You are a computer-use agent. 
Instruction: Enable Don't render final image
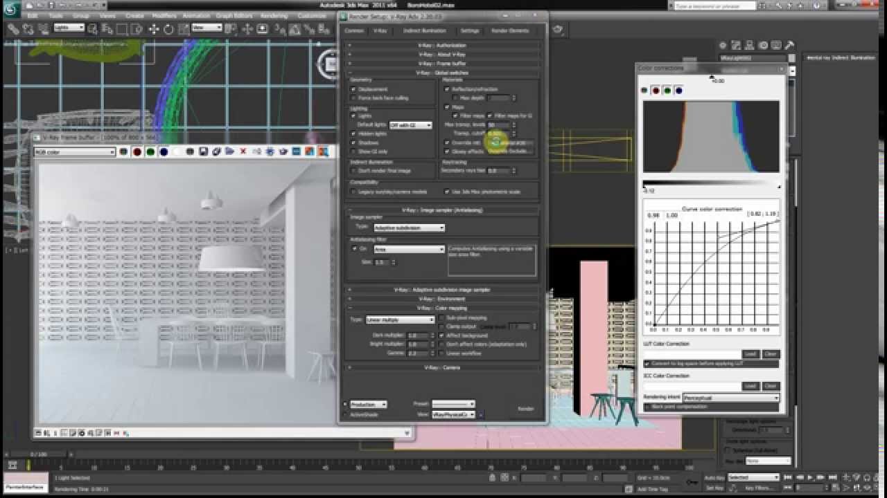(353, 170)
